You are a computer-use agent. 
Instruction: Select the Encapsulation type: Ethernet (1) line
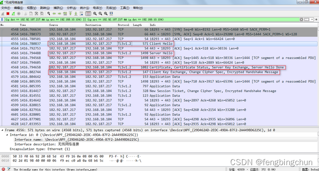40,149
